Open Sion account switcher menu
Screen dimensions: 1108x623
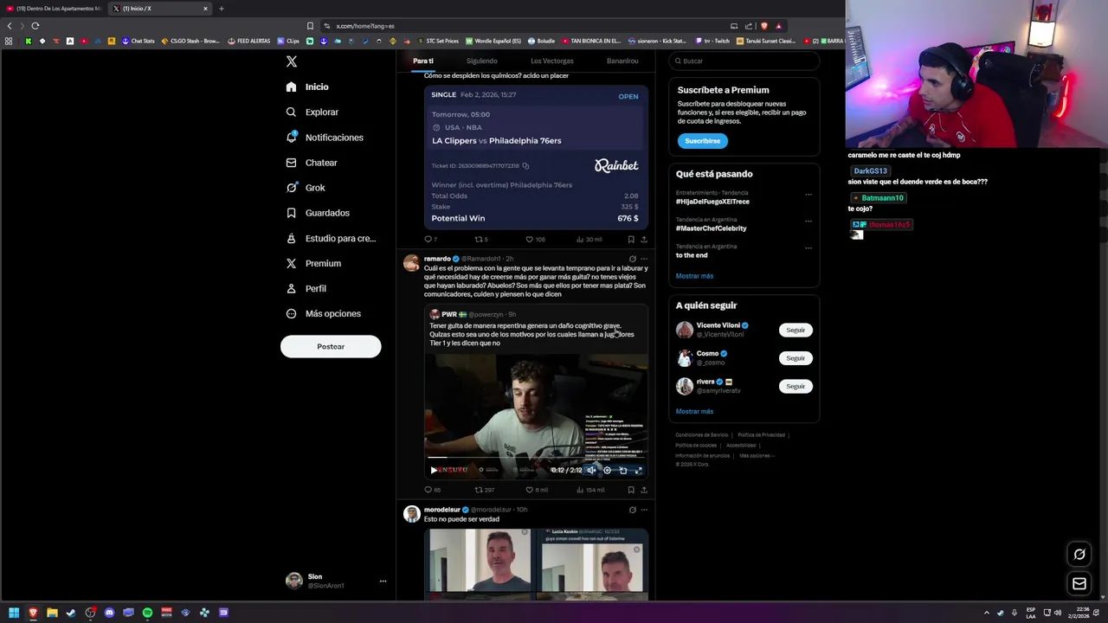click(x=336, y=581)
